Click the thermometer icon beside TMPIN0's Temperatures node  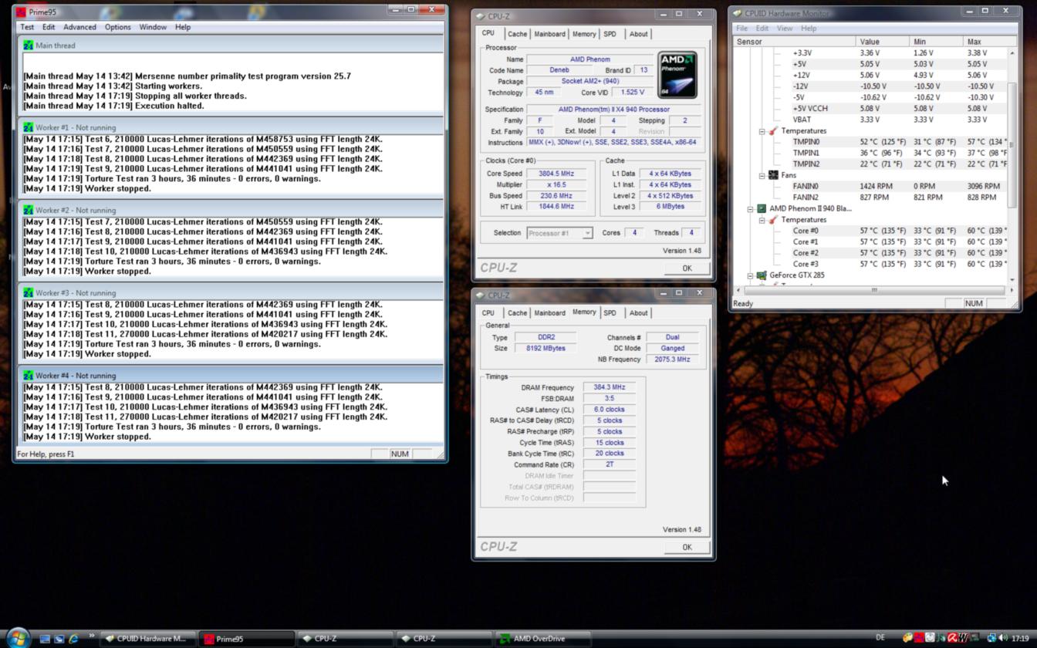(773, 131)
